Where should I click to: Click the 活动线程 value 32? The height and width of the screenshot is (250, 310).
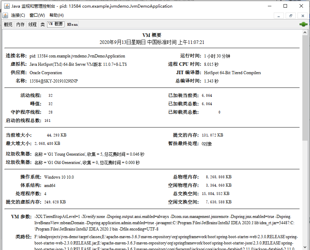pyautogui.click(x=51, y=95)
